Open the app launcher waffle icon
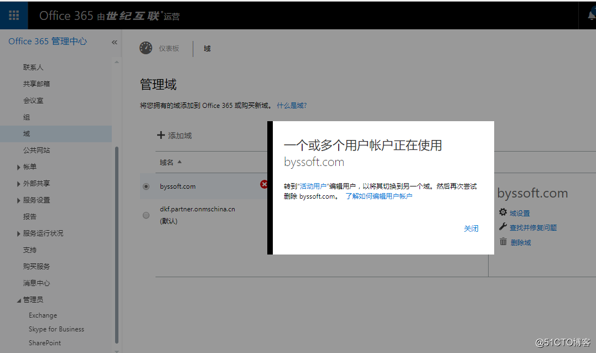The height and width of the screenshot is (353, 596). pos(14,15)
